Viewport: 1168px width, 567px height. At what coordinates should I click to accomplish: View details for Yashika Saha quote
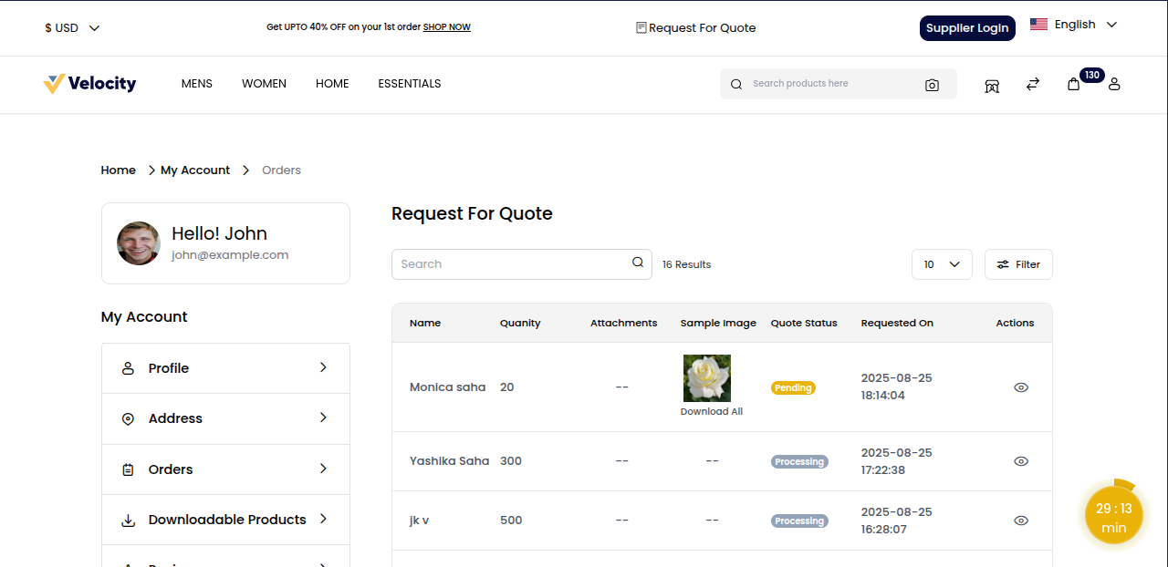(x=1021, y=460)
